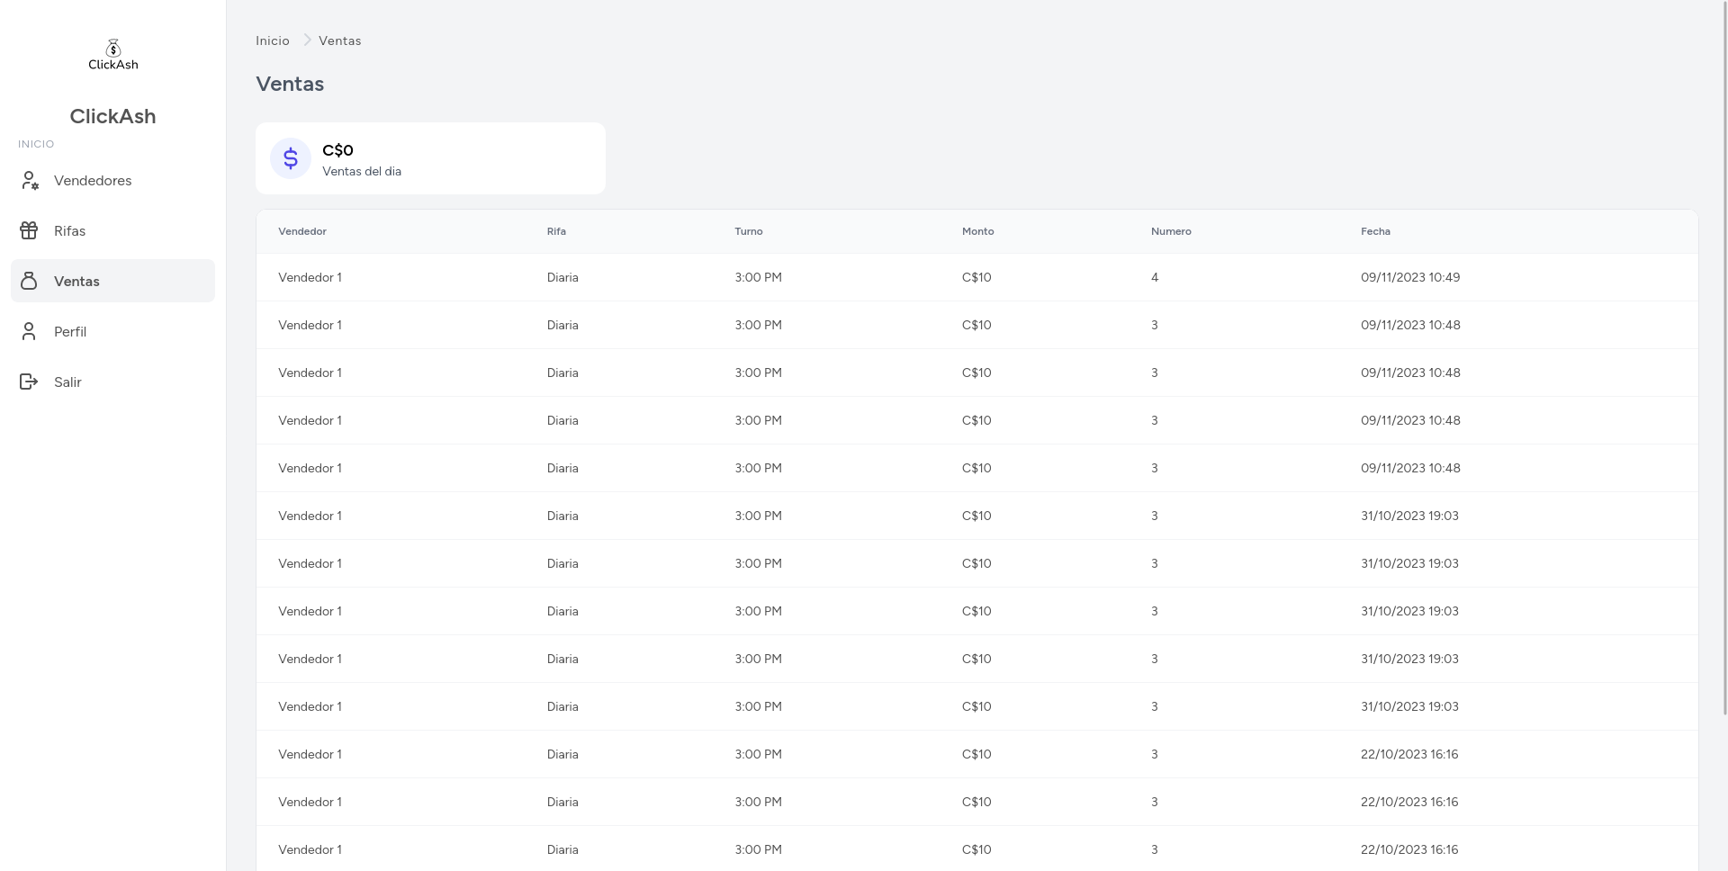
Task: Navigate to Inicio breadcrumb link
Action: (273, 40)
